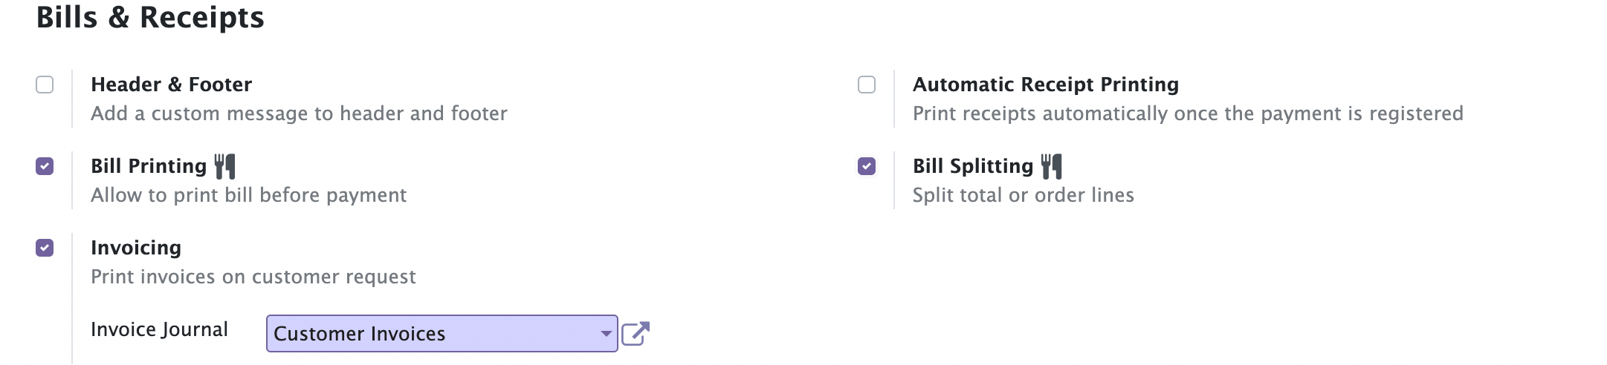Click the Automatic Receipt Printing label
The width and height of the screenshot is (1607, 365).
(1045, 85)
